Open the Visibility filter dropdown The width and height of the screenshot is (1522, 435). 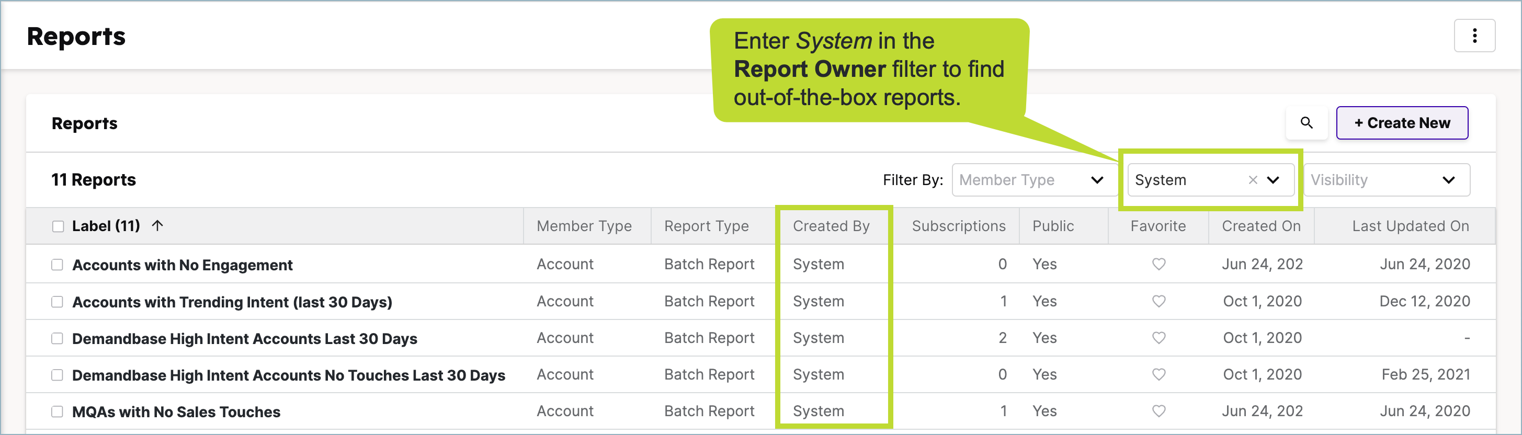(x=1386, y=180)
